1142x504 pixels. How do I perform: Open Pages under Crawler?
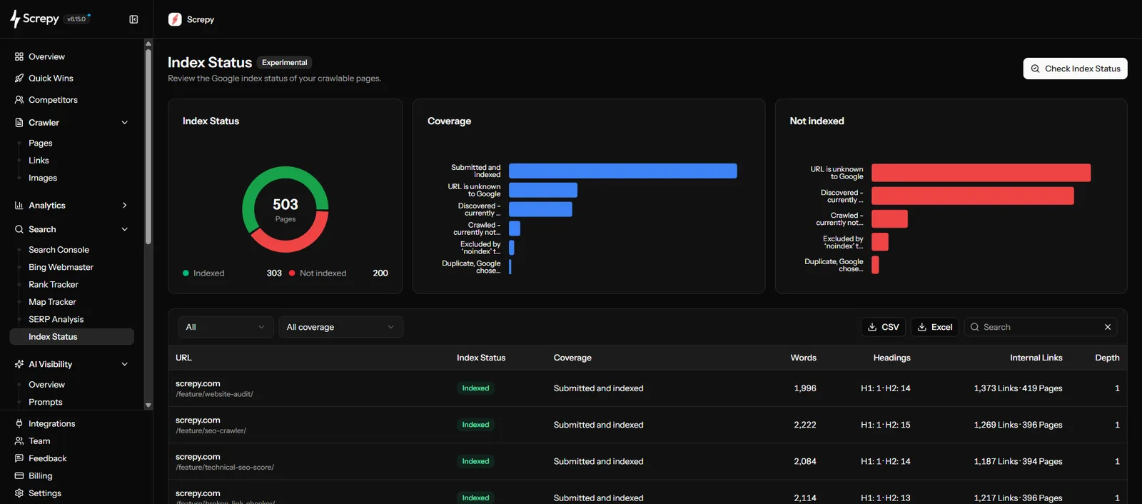(x=41, y=143)
